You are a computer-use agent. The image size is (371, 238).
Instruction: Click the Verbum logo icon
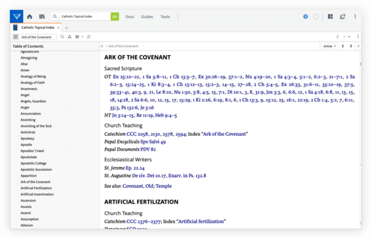[17, 16]
